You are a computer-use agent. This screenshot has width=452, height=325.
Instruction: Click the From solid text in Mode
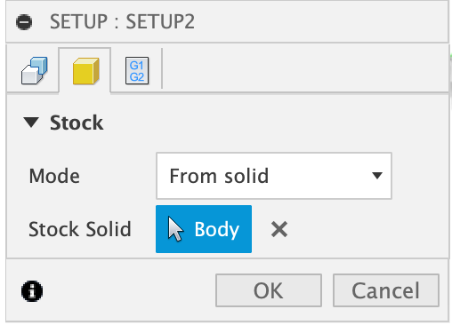pyautogui.click(x=219, y=176)
